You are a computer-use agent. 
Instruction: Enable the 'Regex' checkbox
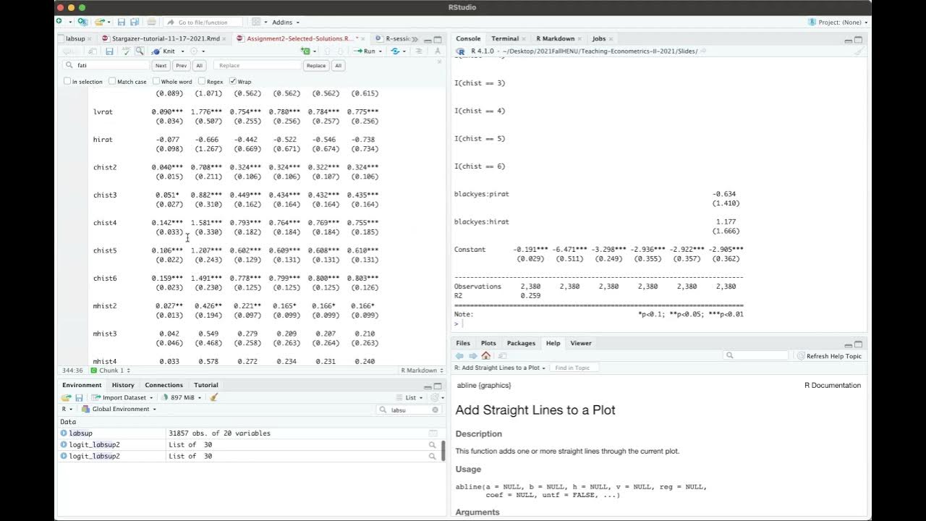[202, 81]
